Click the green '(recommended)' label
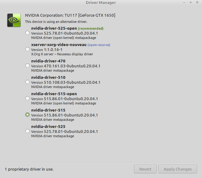This screenshot has width=202, height=178. coord(91,28)
